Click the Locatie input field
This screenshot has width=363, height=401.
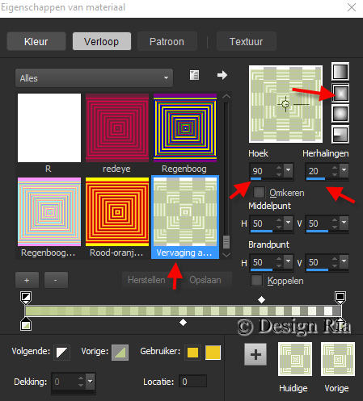[x=193, y=382]
